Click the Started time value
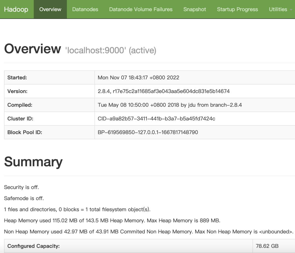 tap(138, 78)
